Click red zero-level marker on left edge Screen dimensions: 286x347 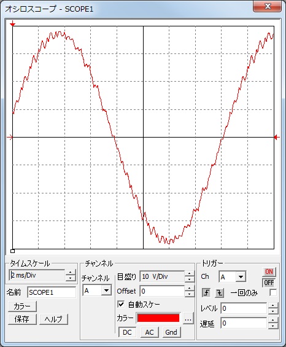coord(10,138)
